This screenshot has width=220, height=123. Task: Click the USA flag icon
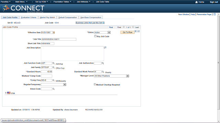pyautogui.click(x=9, y=93)
